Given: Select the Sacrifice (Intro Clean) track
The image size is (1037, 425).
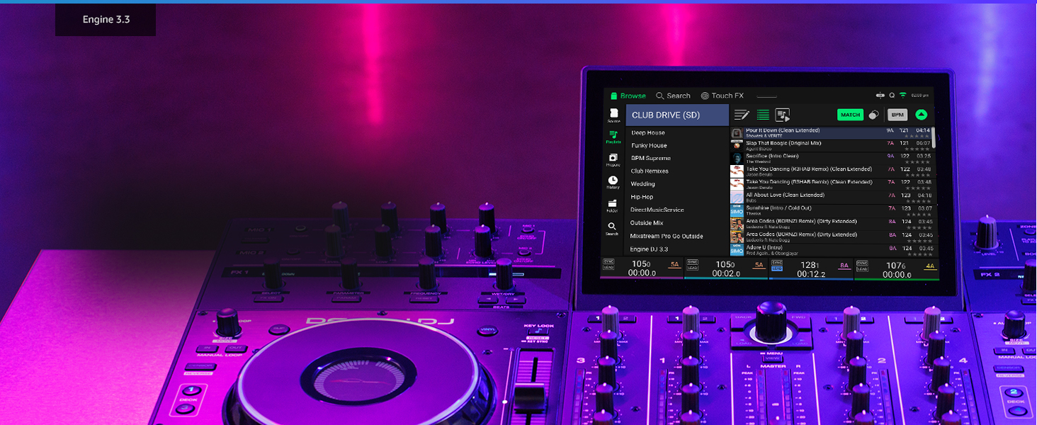Looking at the screenshot, I should tap(831, 159).
